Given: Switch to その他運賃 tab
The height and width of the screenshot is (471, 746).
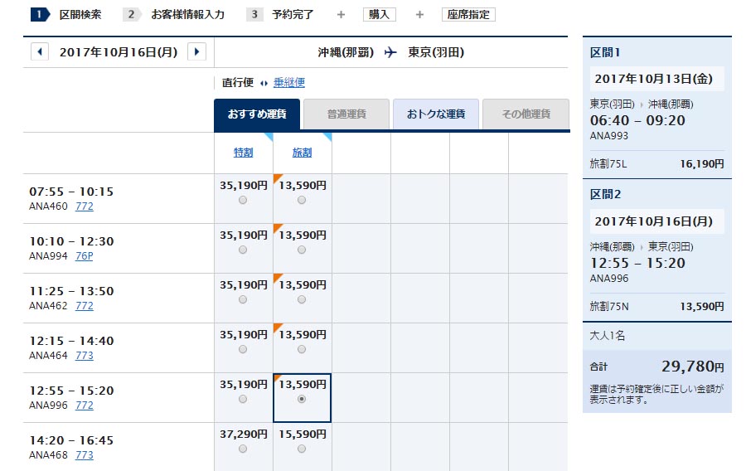Looking at the screenshot, I should tap(526, 114).
